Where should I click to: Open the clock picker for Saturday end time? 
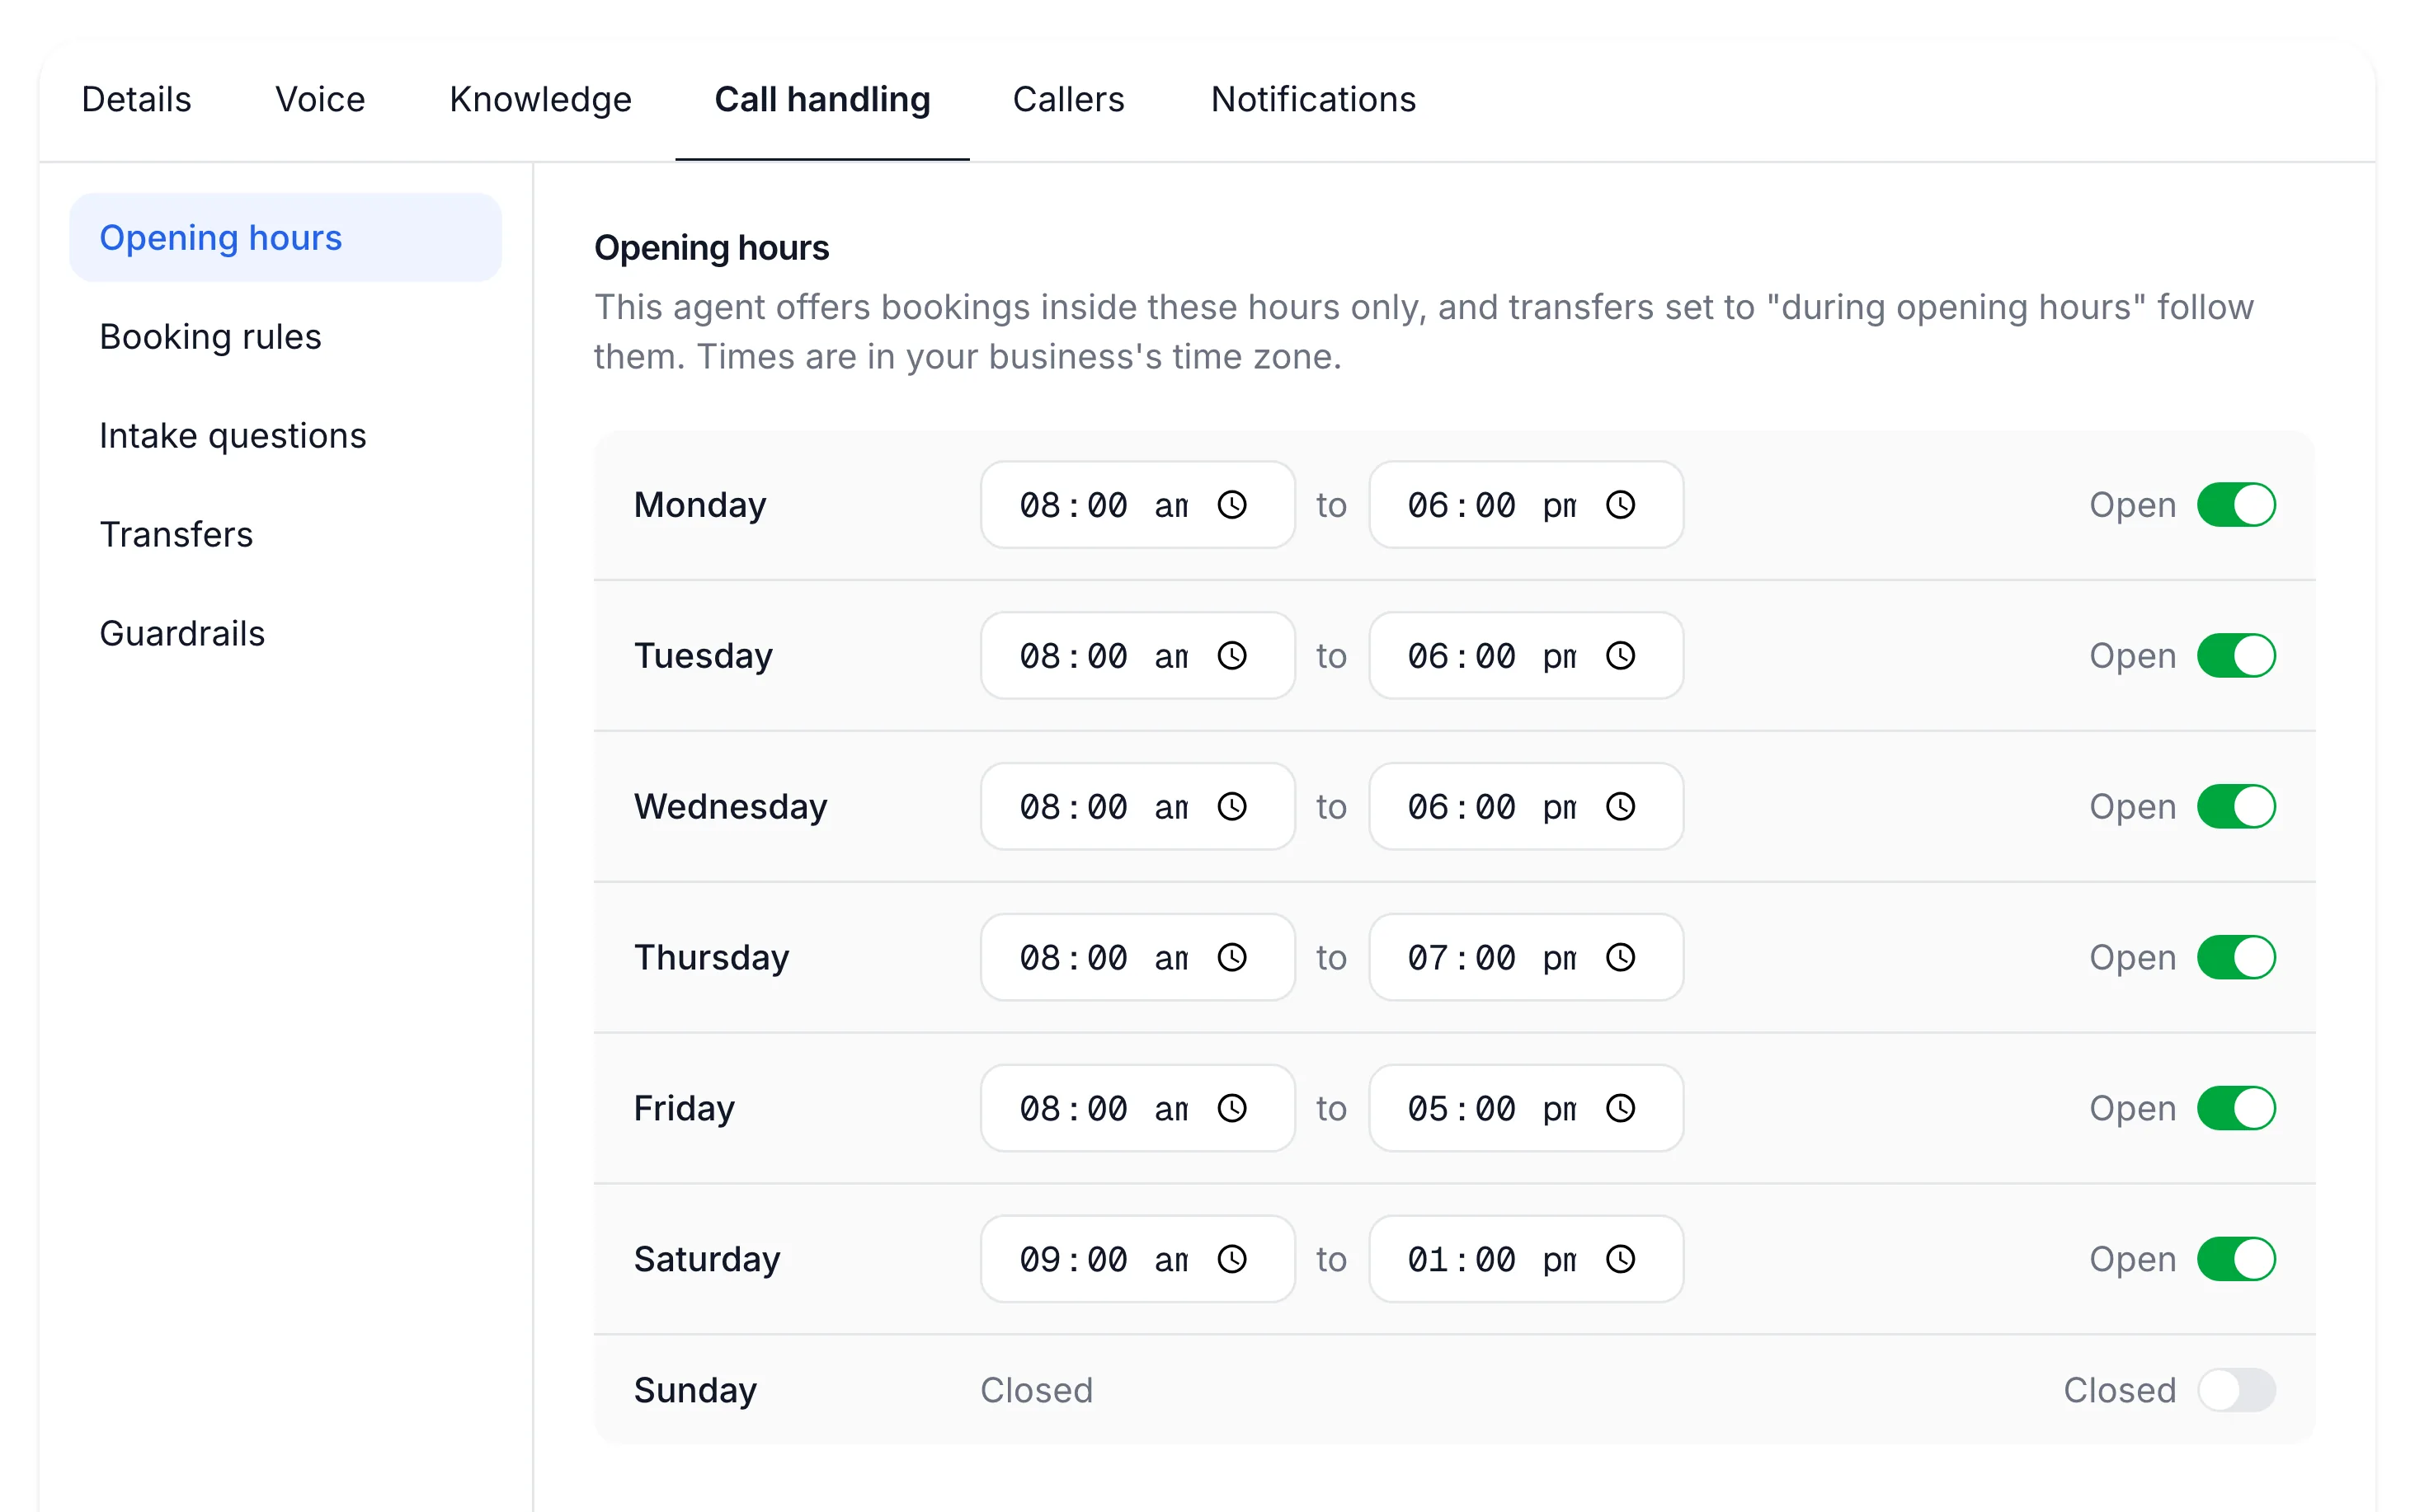click(1620, 1259)
